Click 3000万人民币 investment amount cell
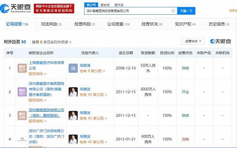Viewport: 237px width, 148px height. tap(148, 92)
